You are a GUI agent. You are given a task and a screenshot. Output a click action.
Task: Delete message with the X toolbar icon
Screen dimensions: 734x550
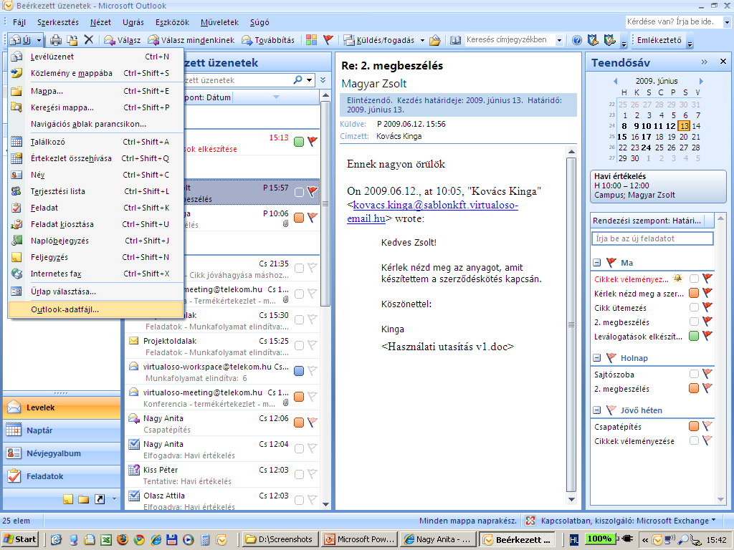pos(88,40)
